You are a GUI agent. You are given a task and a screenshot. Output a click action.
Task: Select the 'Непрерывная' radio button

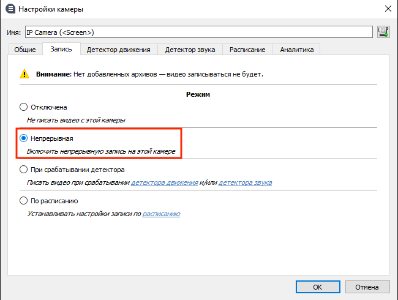pyautogui.click(x=24, y=138)
